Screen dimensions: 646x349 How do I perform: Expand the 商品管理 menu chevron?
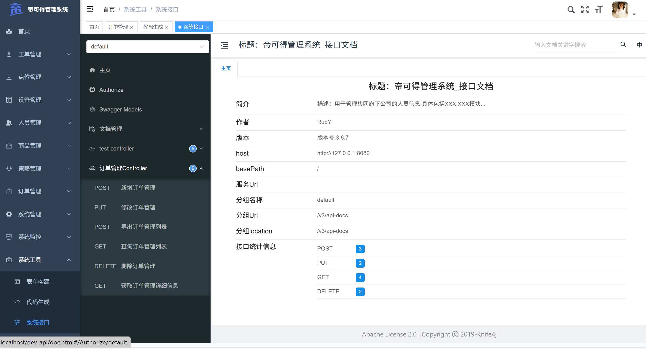click(x=69, y=146)
